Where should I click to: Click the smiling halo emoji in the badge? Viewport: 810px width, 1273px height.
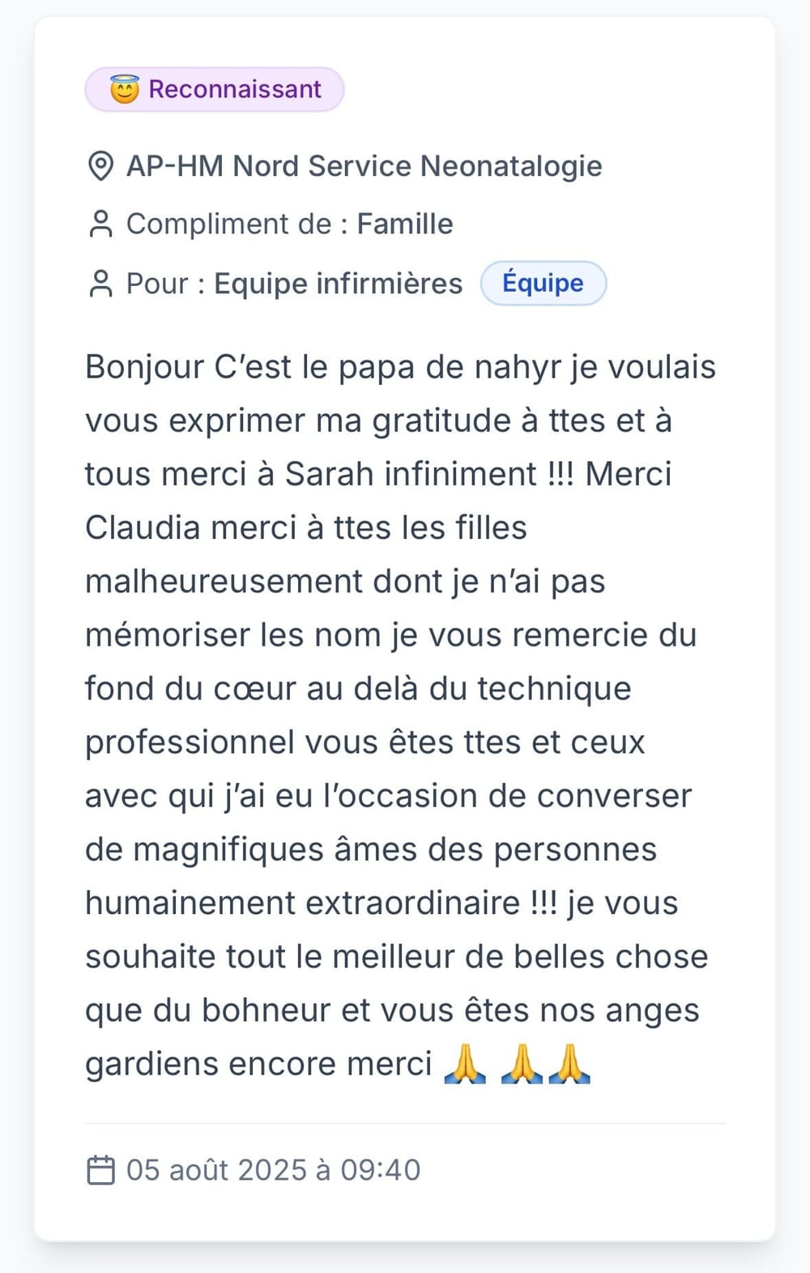pos(125,89)
